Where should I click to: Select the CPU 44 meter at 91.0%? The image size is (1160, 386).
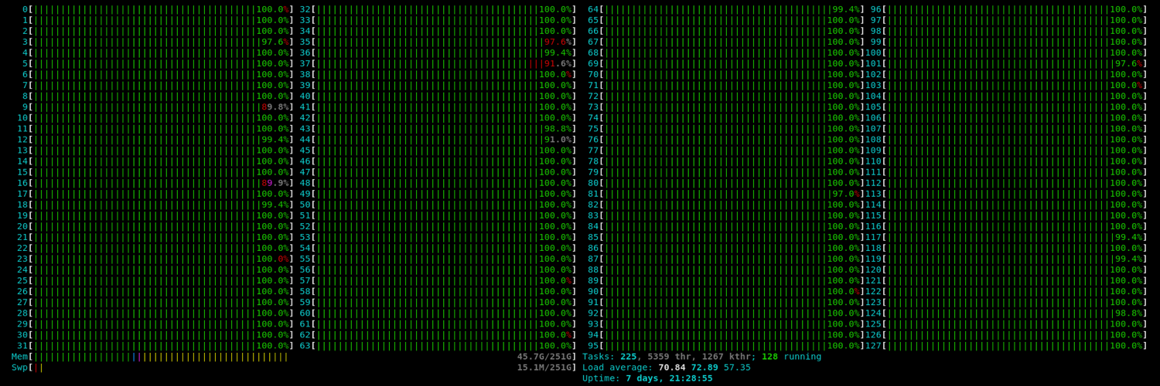point(443,140)
